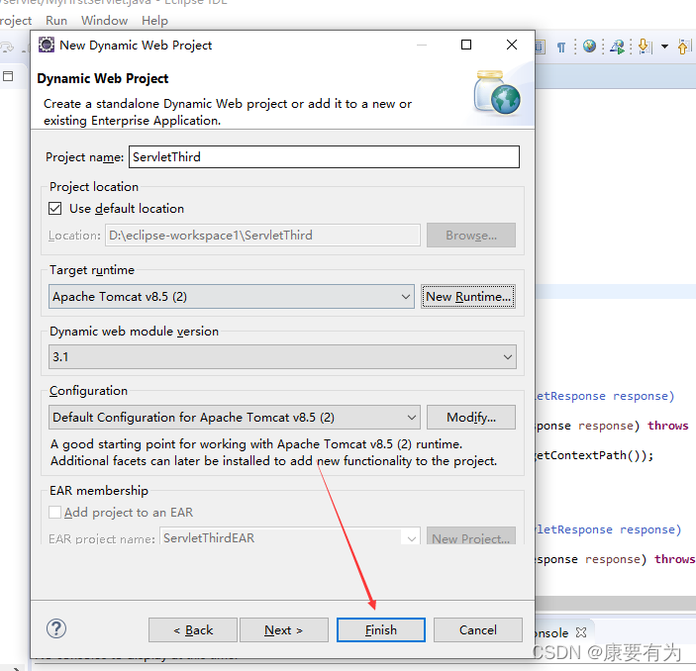Open the Project menu in Eclipse

click(16, 21)
